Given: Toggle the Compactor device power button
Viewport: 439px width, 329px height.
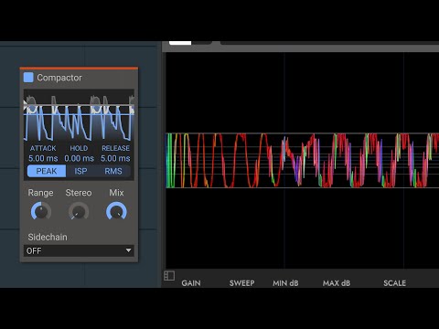Looking at the screenshot, I should pyautogui.click(x=28, y=78).
